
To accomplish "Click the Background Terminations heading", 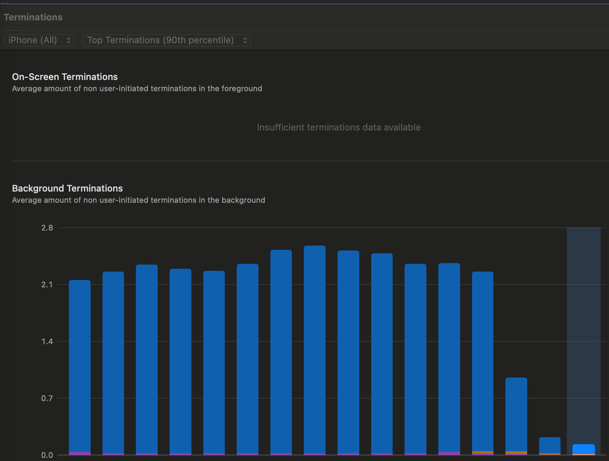I will [x=67, y=188].
